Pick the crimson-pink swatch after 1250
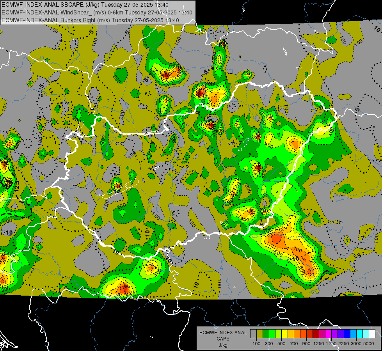The width and height of the screenshot is (382, 351). (x=322, y=333)
